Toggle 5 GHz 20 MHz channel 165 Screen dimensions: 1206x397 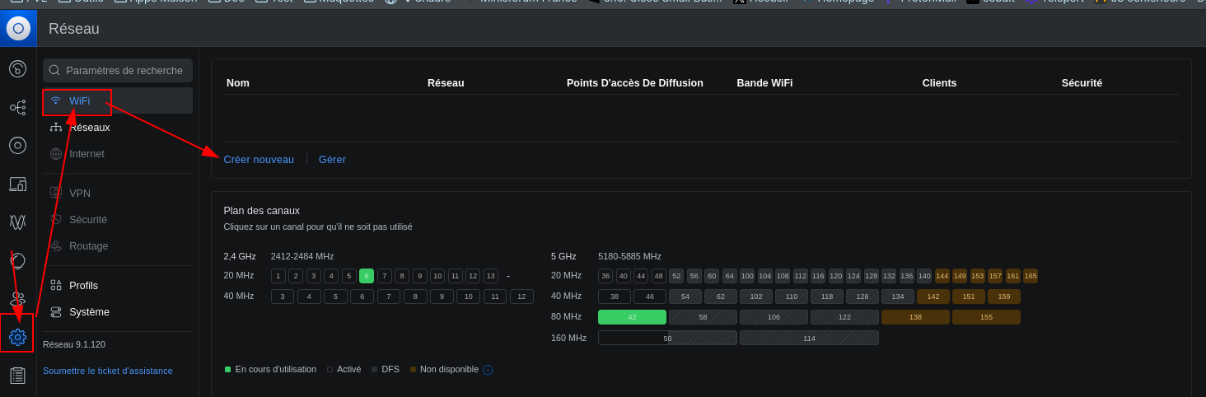[x=1031, y=276]
